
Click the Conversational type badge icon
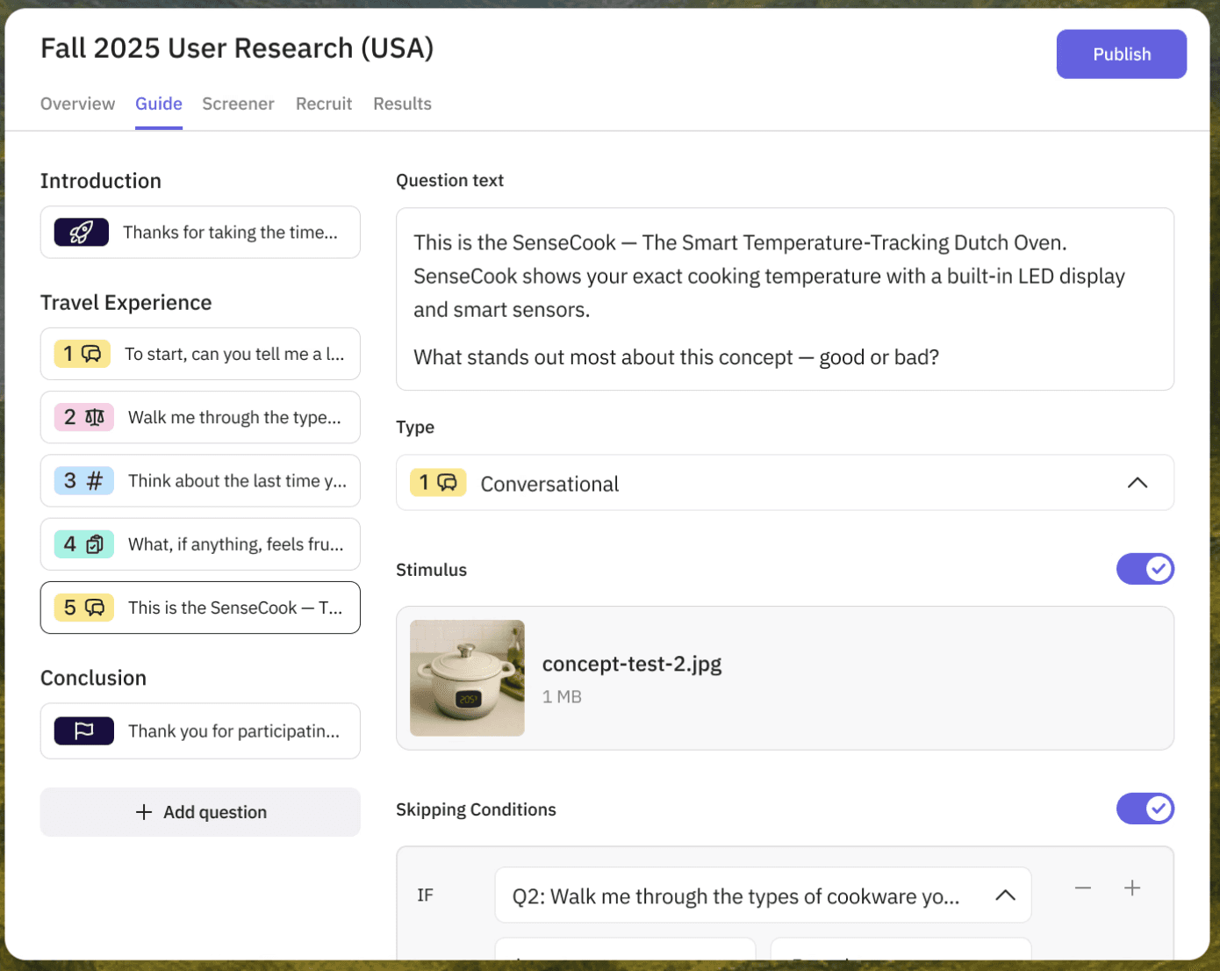[x=446, y=482]
